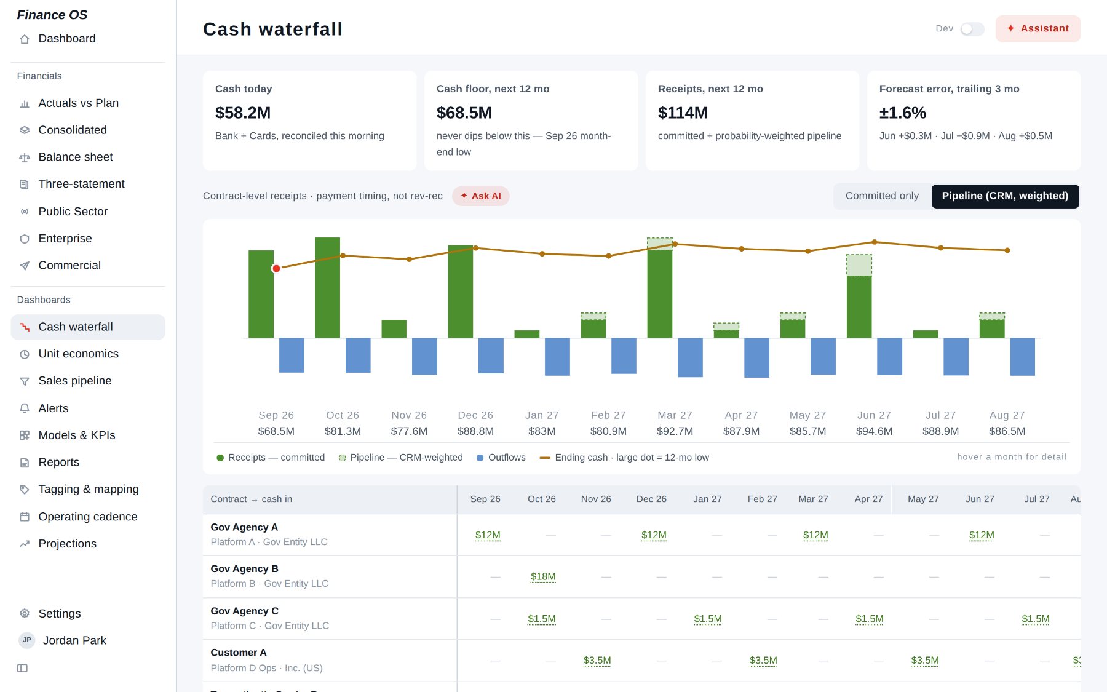Open the Dashboard page
Screen dimensions: 1107x692
pyautogui.click(x=88, y=39)
